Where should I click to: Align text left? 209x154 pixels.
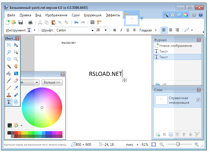164,30
